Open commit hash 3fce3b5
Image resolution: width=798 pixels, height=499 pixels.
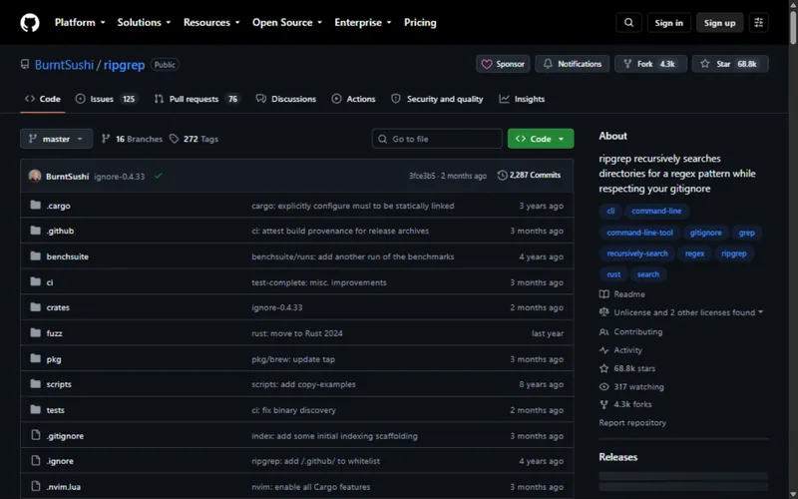point(422,176)
